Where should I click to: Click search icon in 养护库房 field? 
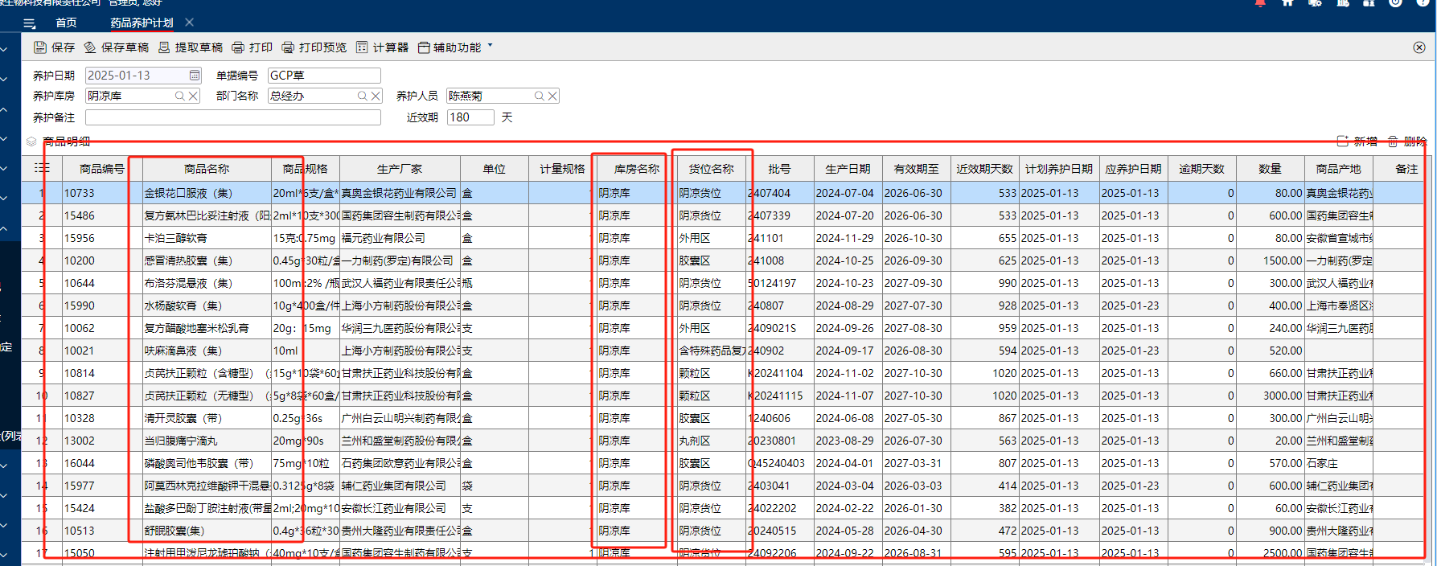pos(180,96)
